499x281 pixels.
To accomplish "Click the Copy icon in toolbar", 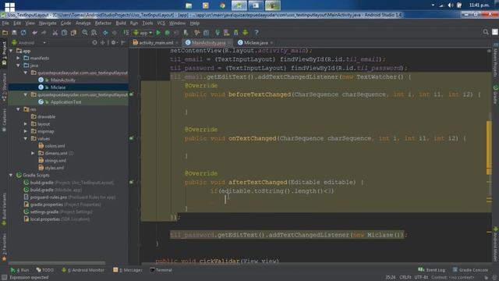I will pyautogui.click(x=64, y=33).
